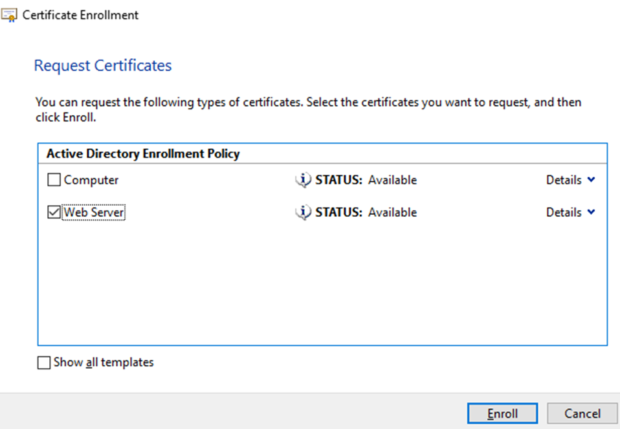Click the Cancel button

[x=582, y=413]
